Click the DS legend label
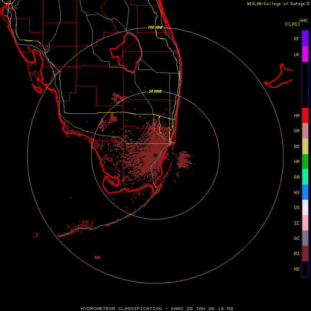The image size is (311, 311). [296, 208]
